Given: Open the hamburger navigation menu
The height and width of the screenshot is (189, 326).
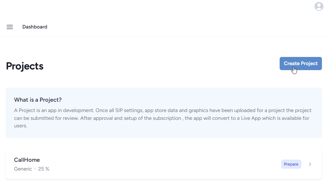Looking at the screenshot, I should point(10,27).
